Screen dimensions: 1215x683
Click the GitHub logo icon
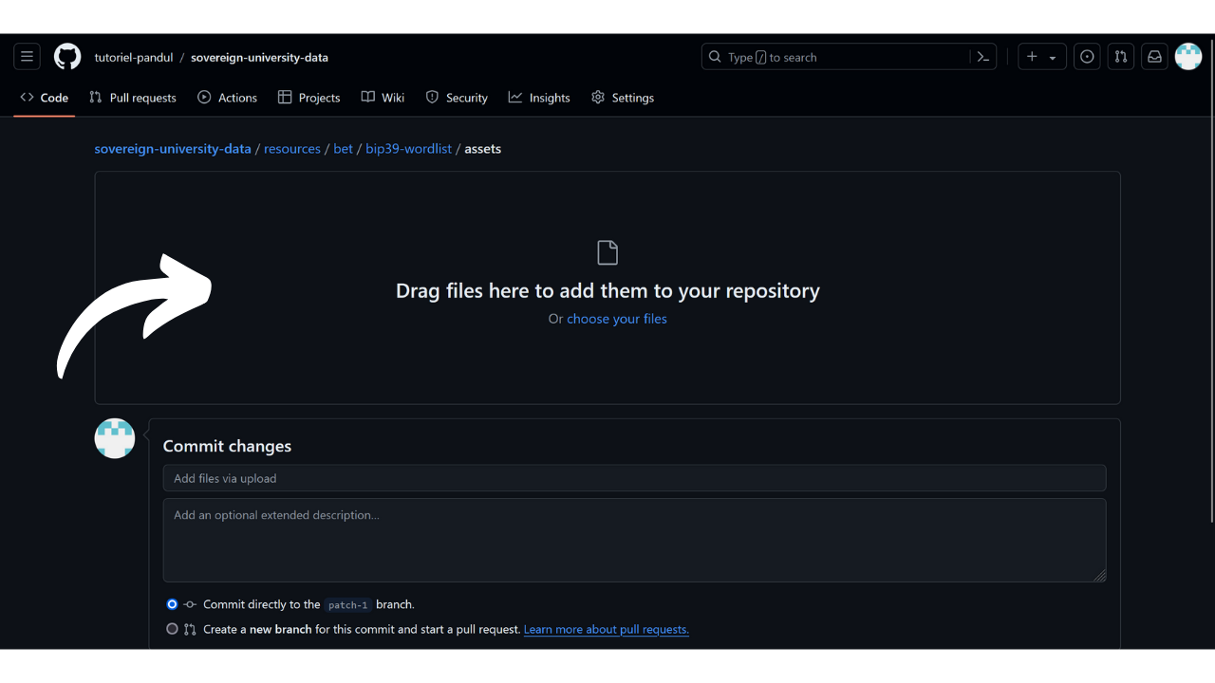pyautogui.click(x=67, y=57)
